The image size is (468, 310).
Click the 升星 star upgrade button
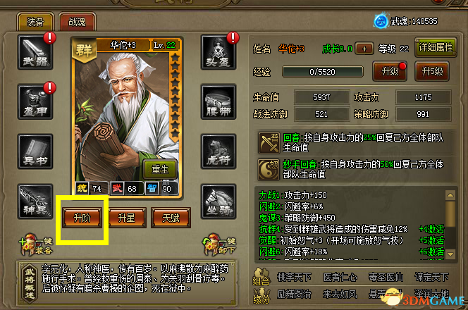(127, 218)
